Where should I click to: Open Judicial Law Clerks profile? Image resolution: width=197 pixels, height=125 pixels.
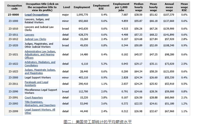(35, 39)
